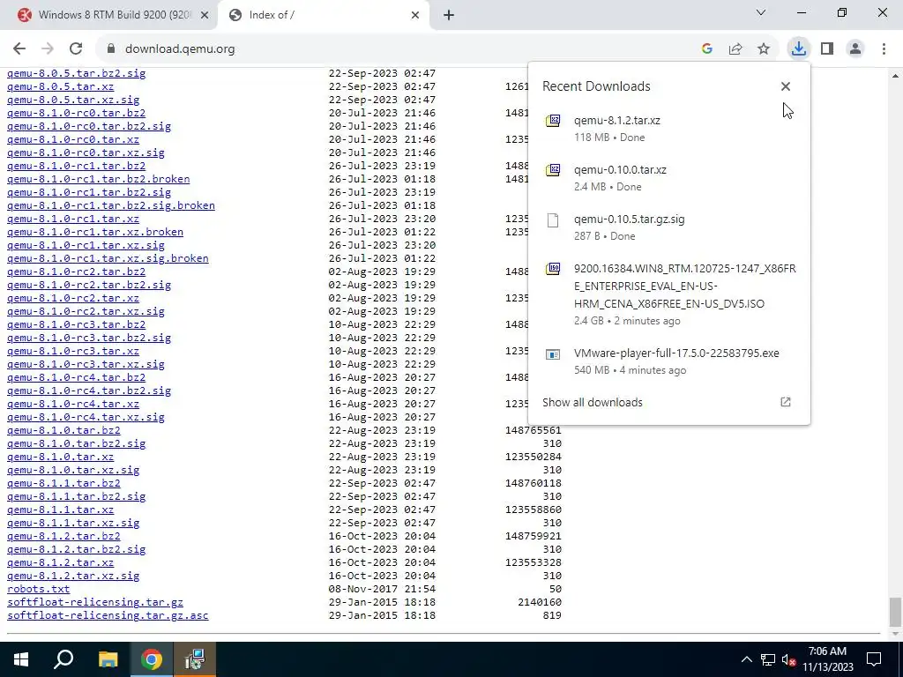Open new browser tab
903x677 pixels.
(x=449, y=15)
